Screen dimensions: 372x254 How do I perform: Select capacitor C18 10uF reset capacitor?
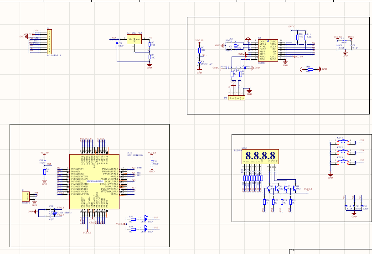[45, 161]
